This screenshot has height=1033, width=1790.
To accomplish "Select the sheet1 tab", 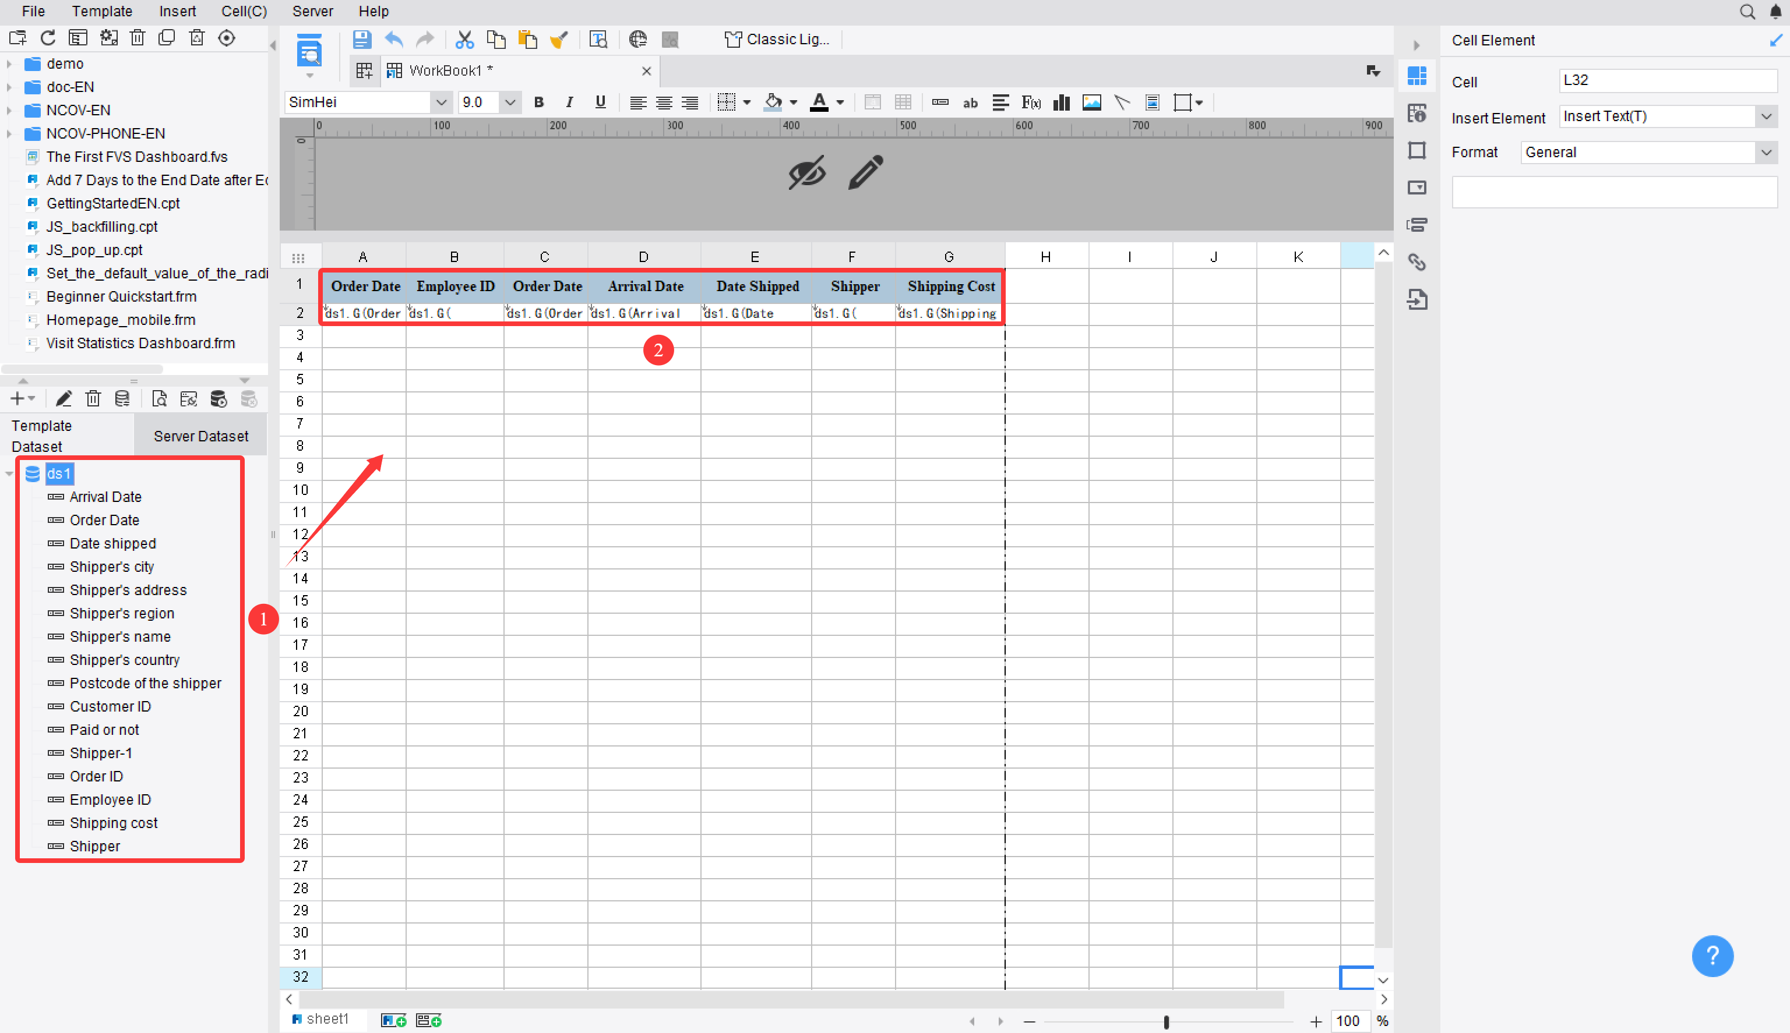I will coord(321,1019).
